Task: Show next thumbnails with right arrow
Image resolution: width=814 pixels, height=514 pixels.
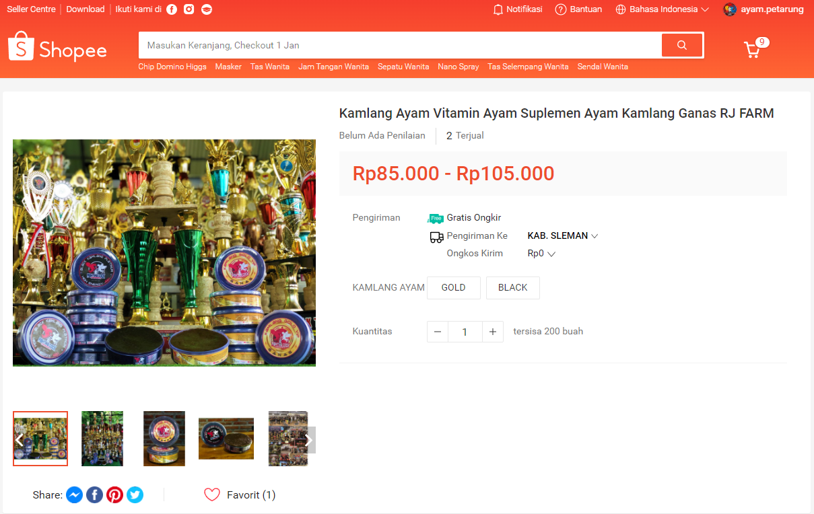Action: click(x=308, y=440)
